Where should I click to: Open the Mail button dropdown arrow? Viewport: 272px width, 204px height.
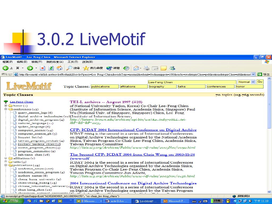pyautogui.click(x=141, y=68)
